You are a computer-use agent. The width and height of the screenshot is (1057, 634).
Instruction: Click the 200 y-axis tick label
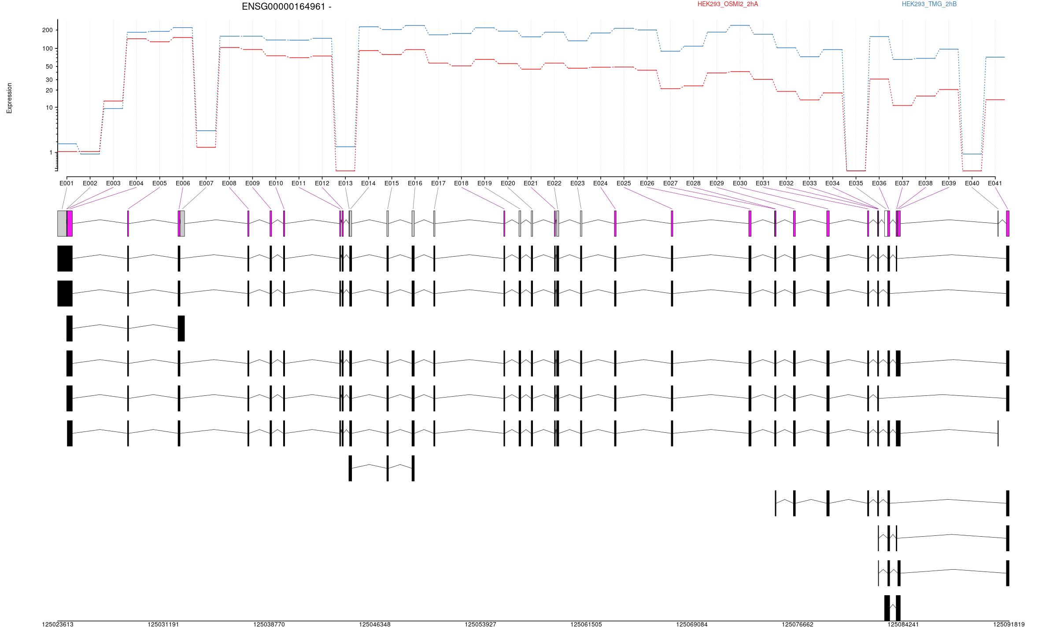tap(47, 30)
